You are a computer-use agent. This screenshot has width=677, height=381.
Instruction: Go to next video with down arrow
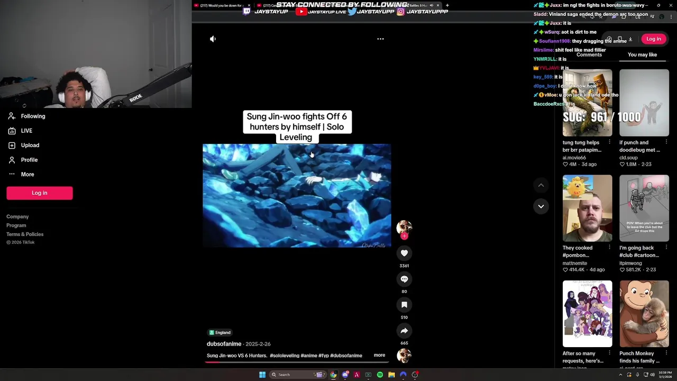(541, 206)
